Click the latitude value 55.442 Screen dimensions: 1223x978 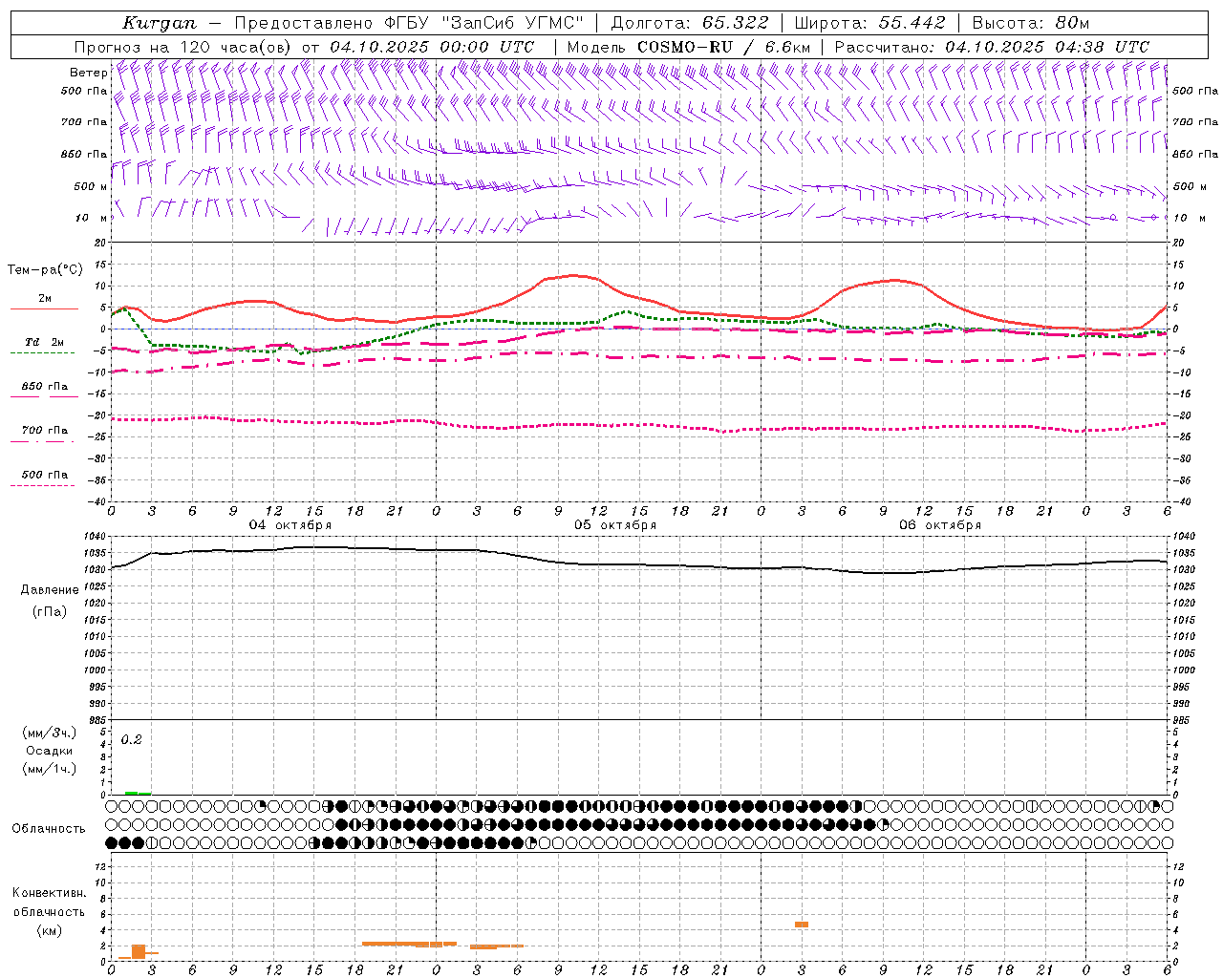tap(912, 23)
